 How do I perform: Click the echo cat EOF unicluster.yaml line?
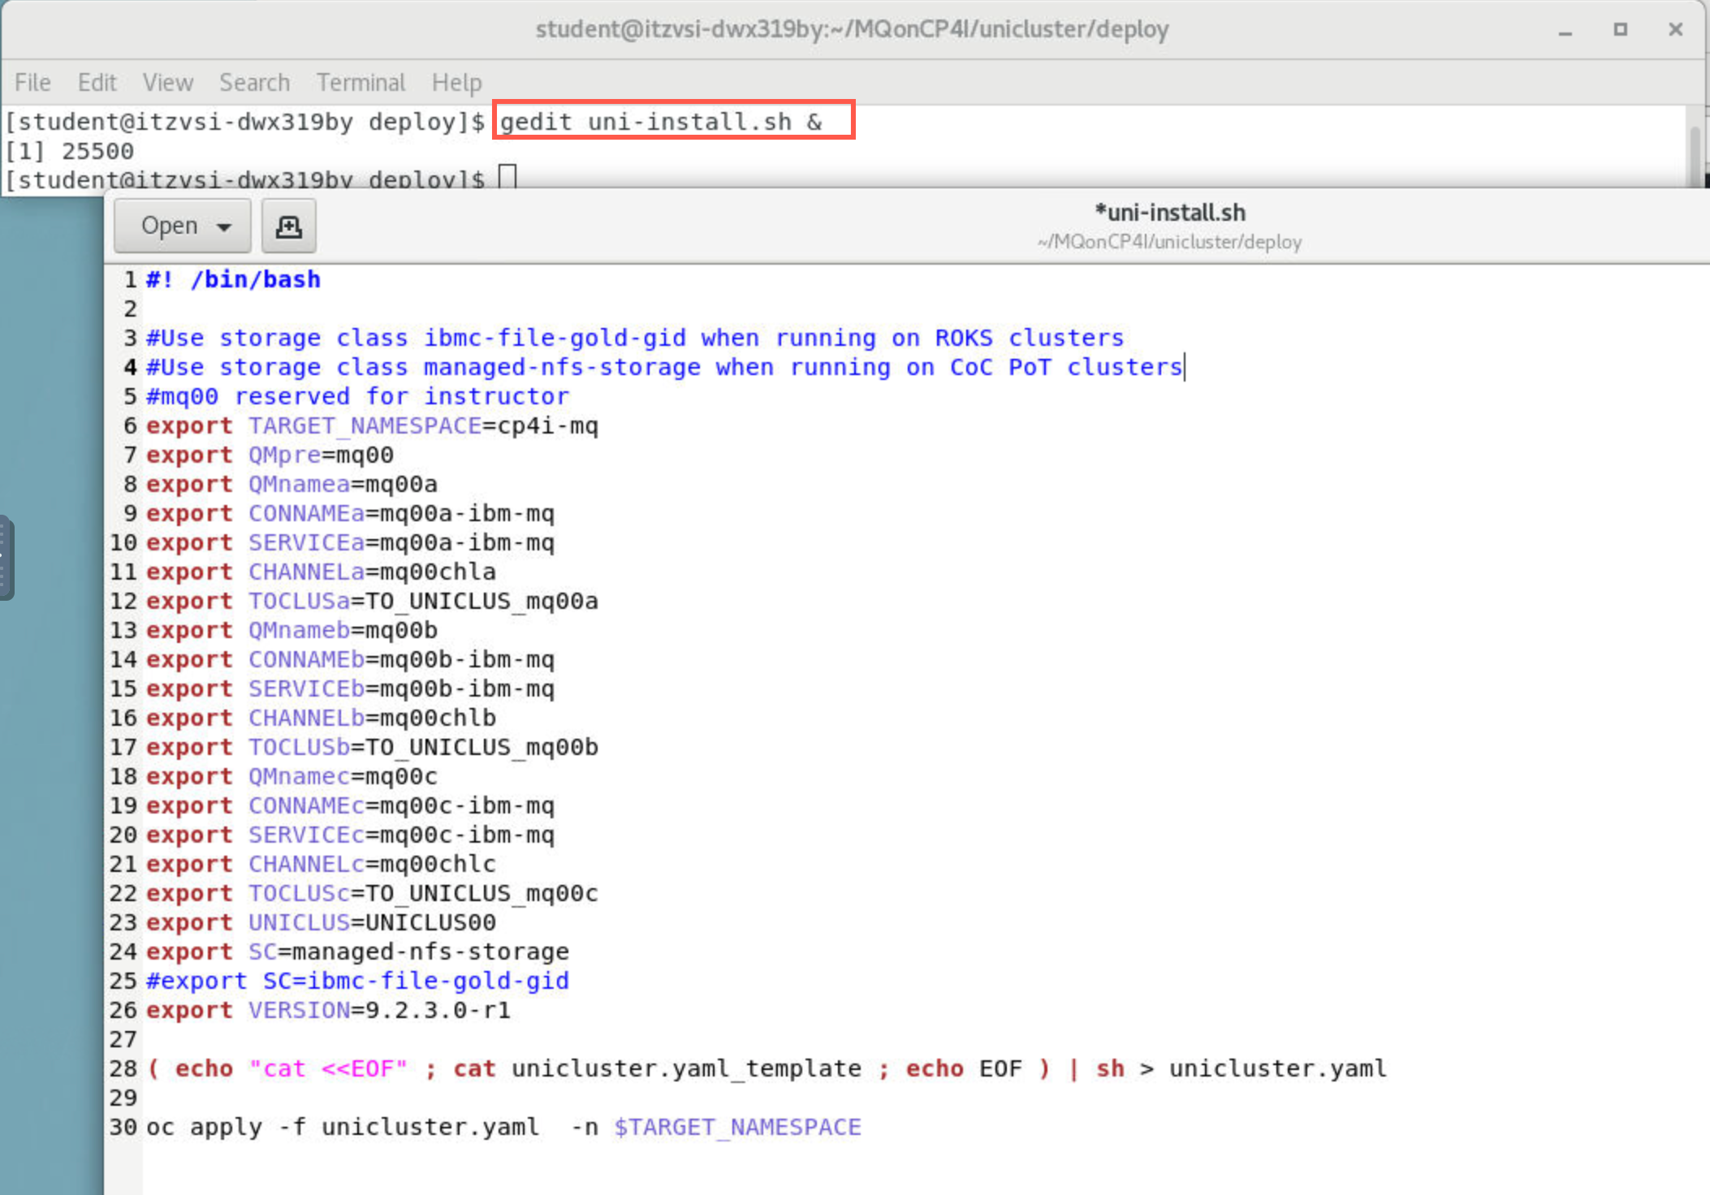(x=766, y=1068)
